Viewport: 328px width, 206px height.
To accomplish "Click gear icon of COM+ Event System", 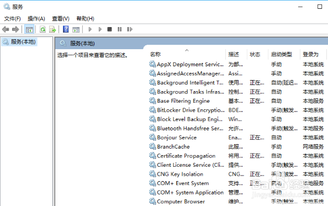I will pos(152,183).
